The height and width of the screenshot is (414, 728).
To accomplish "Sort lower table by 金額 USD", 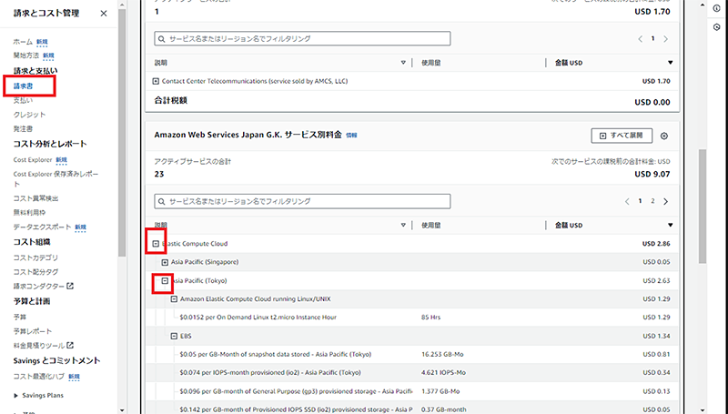I will point(670,225).
